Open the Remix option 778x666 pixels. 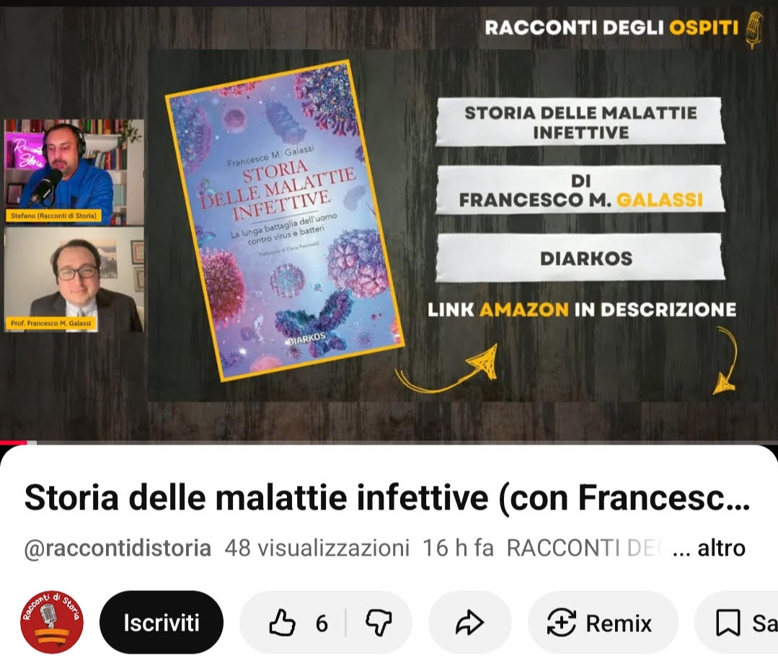click(x=599, y=623)
